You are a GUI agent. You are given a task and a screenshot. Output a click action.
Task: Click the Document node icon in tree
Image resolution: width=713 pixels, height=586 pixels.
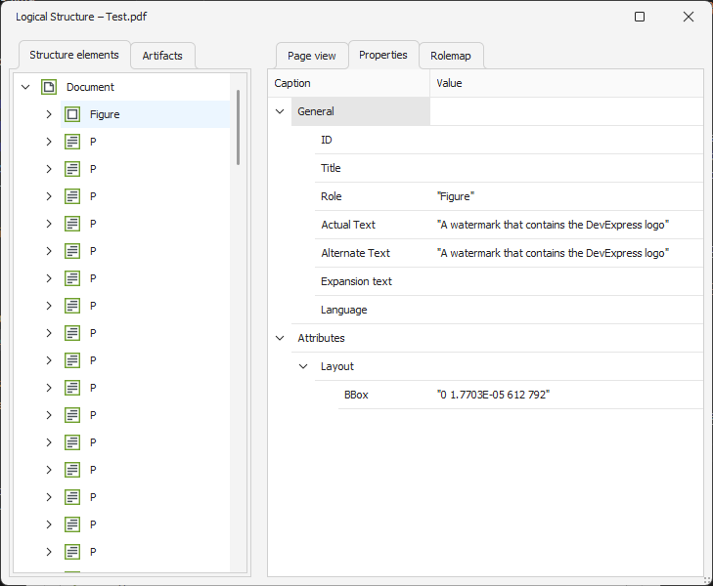(49, 87)
